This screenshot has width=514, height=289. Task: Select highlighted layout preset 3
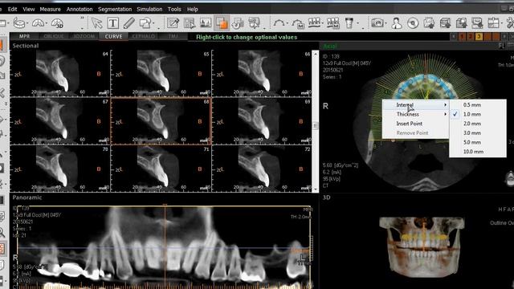479,37
